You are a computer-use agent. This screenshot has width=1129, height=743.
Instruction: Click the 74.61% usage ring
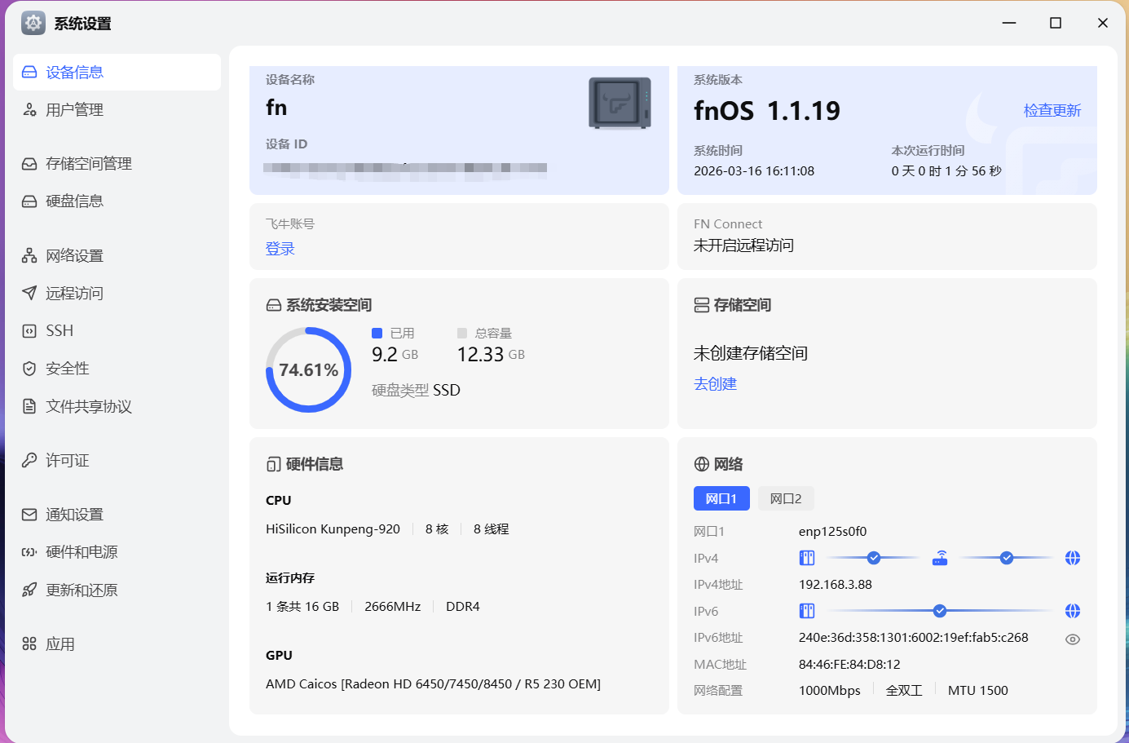pos(308,369)
